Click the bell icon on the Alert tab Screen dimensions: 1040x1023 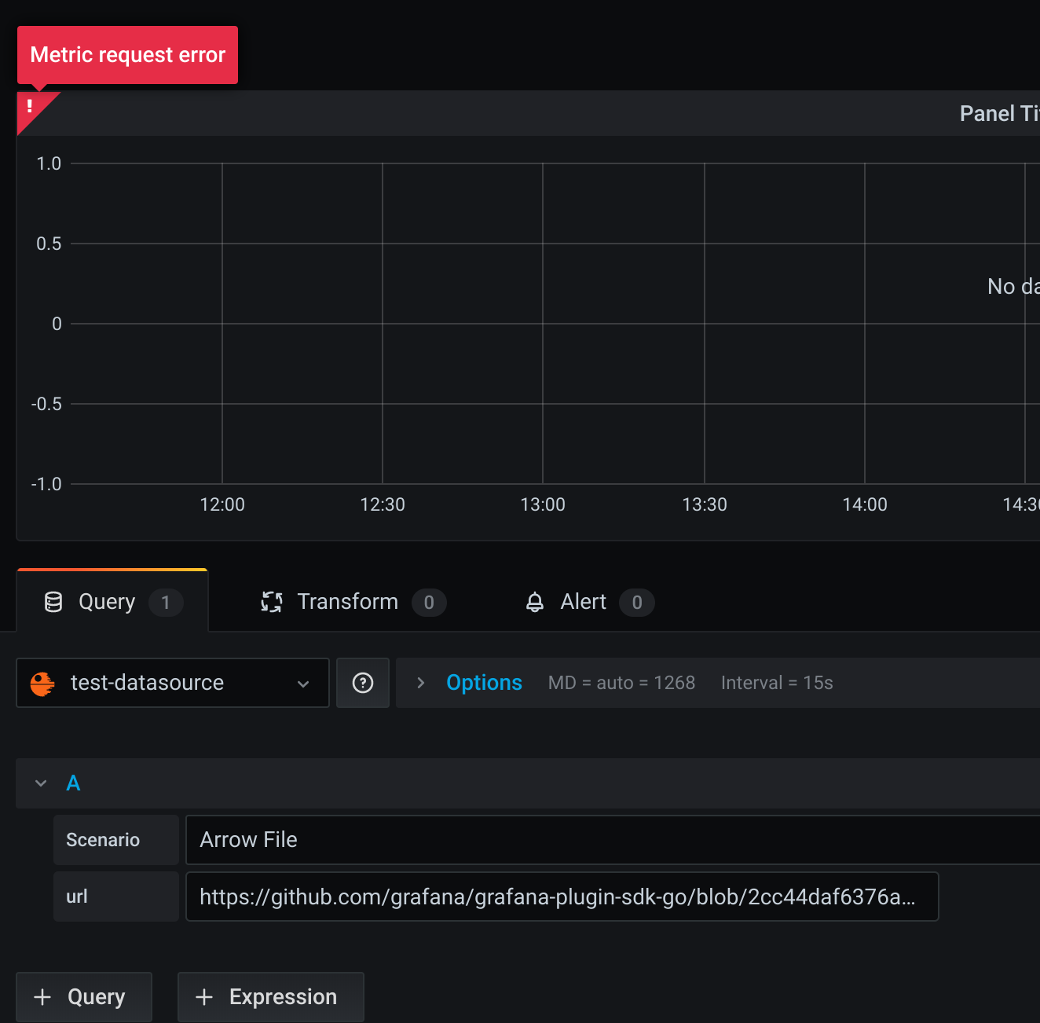[535, 602]
